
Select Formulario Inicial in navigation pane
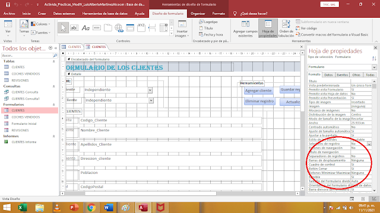pos(24,124)
